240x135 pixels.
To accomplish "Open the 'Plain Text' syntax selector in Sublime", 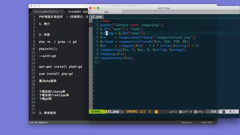I will coord(207,123).
